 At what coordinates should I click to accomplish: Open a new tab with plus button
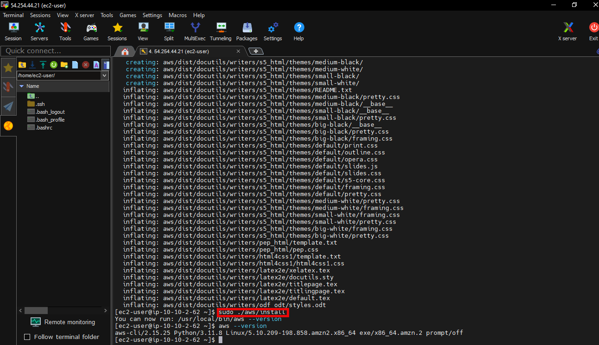256,51
